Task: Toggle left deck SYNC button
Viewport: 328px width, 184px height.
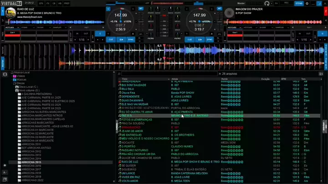Action: 131,40
